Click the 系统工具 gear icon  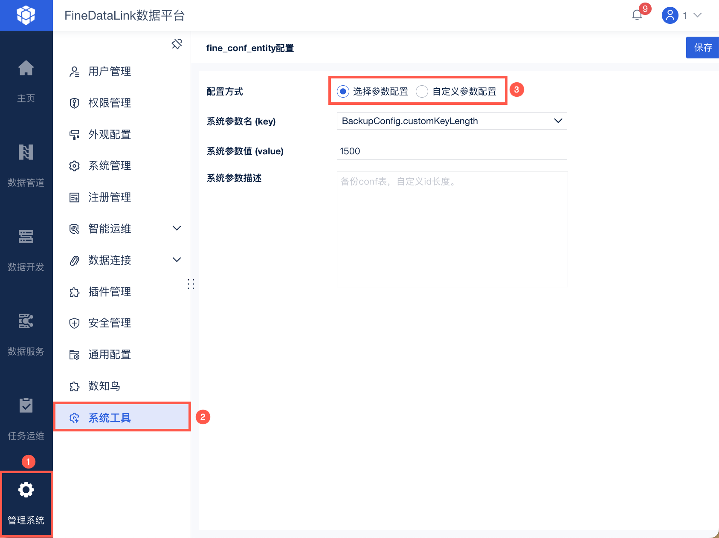point(75,418)
